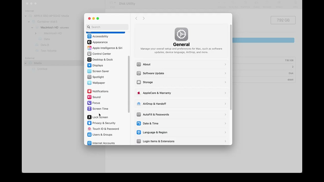Collapse the external Media disk disclosure triangle

(26, 63)
